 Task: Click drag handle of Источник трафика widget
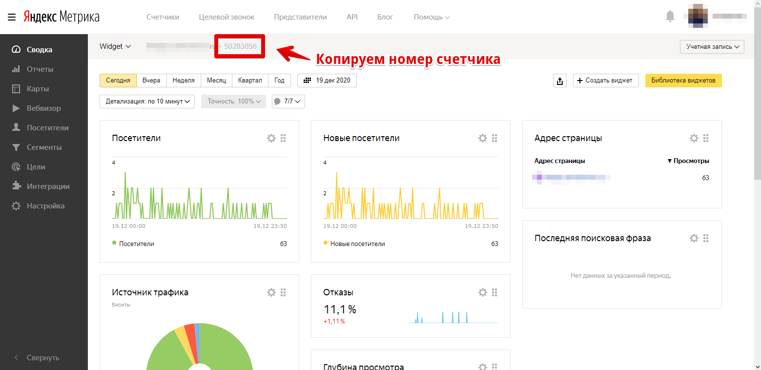tap(284, 292)
